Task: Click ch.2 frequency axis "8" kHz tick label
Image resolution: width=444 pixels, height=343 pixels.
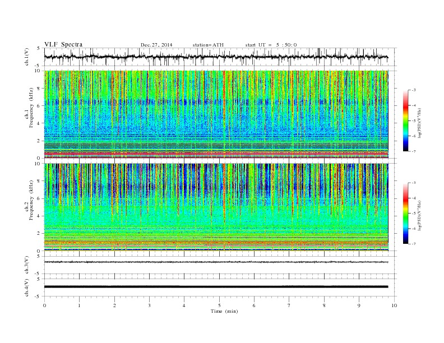Action: pos(39,181)
